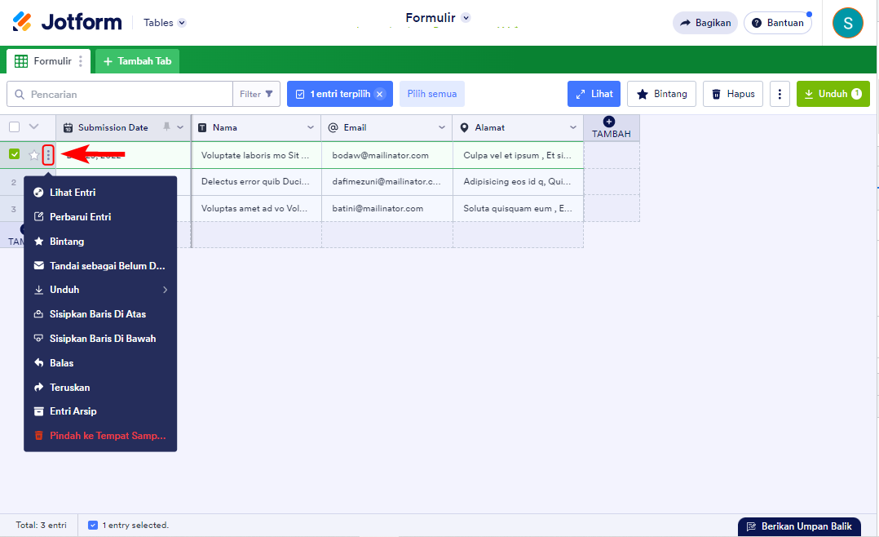
Task: Click Pilih semua to select all
Action: tap(431, 94)
